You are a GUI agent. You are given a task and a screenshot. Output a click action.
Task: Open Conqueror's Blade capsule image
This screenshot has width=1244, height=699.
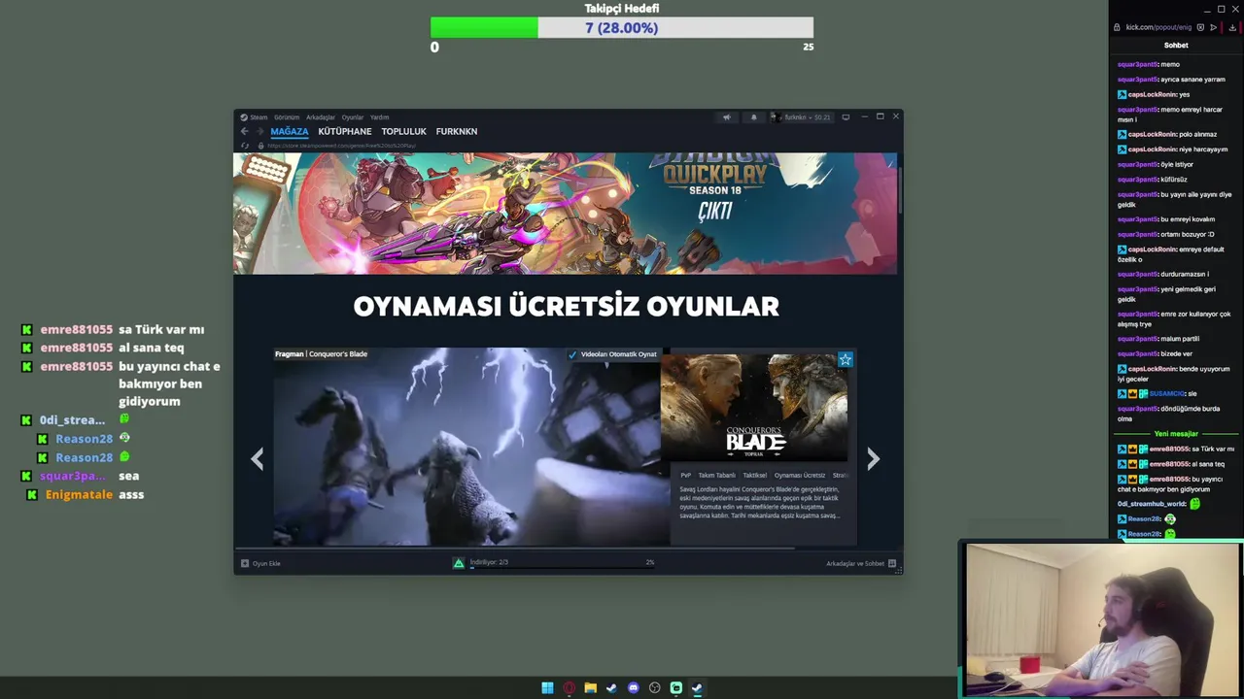(x=754, y=406)
